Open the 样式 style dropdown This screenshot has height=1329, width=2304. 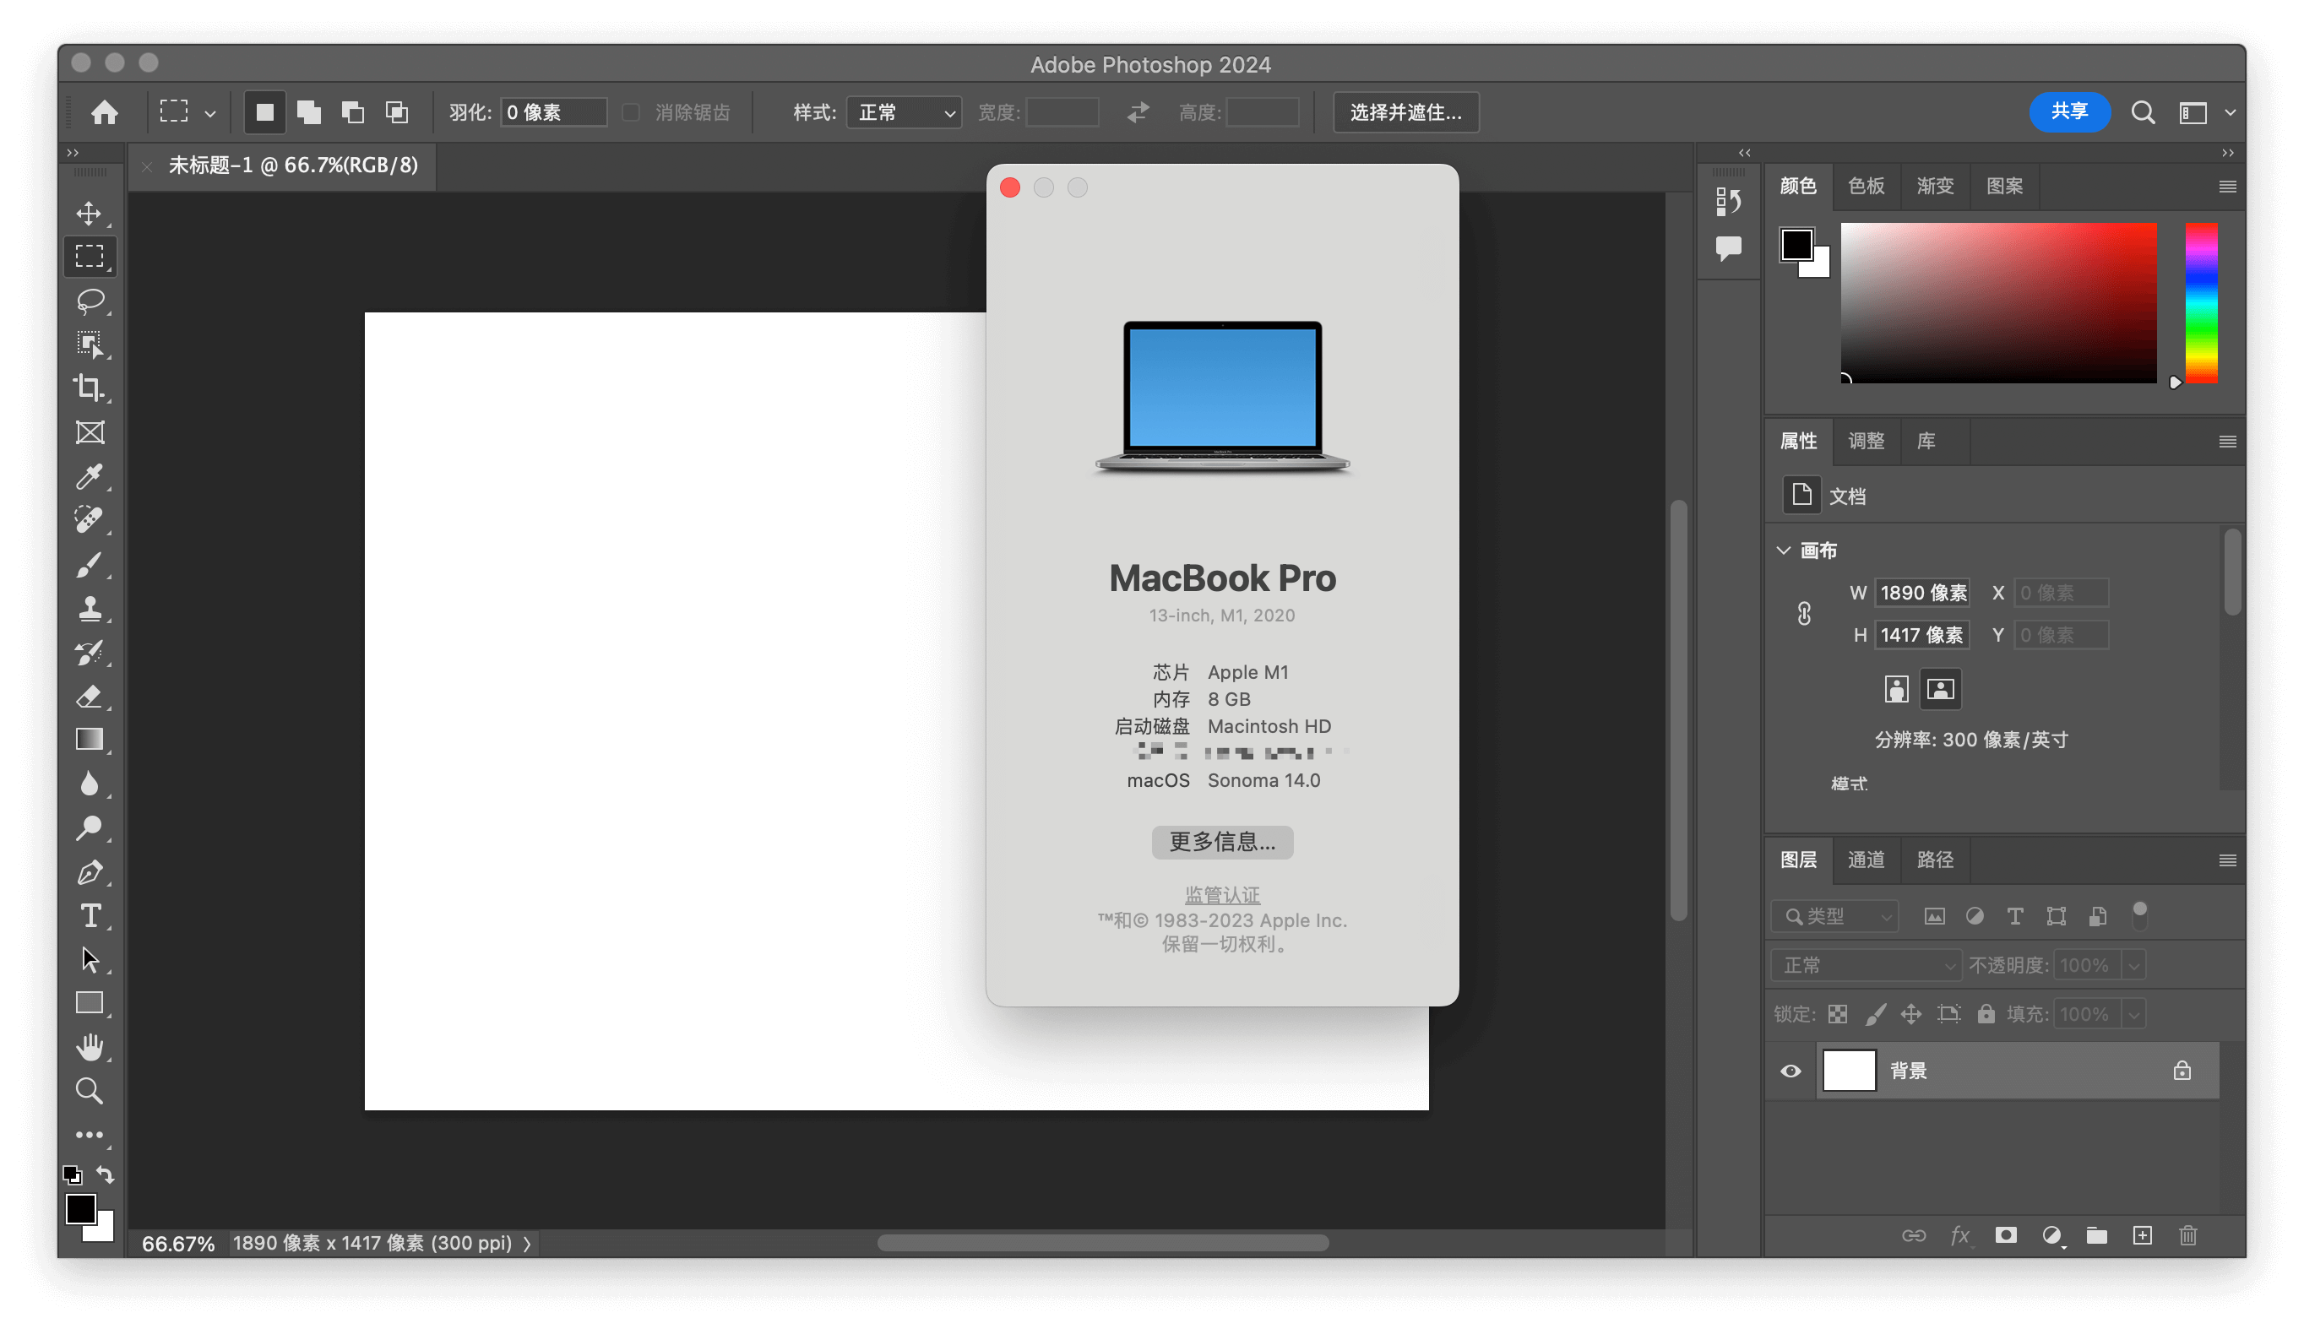coord(904,111)
